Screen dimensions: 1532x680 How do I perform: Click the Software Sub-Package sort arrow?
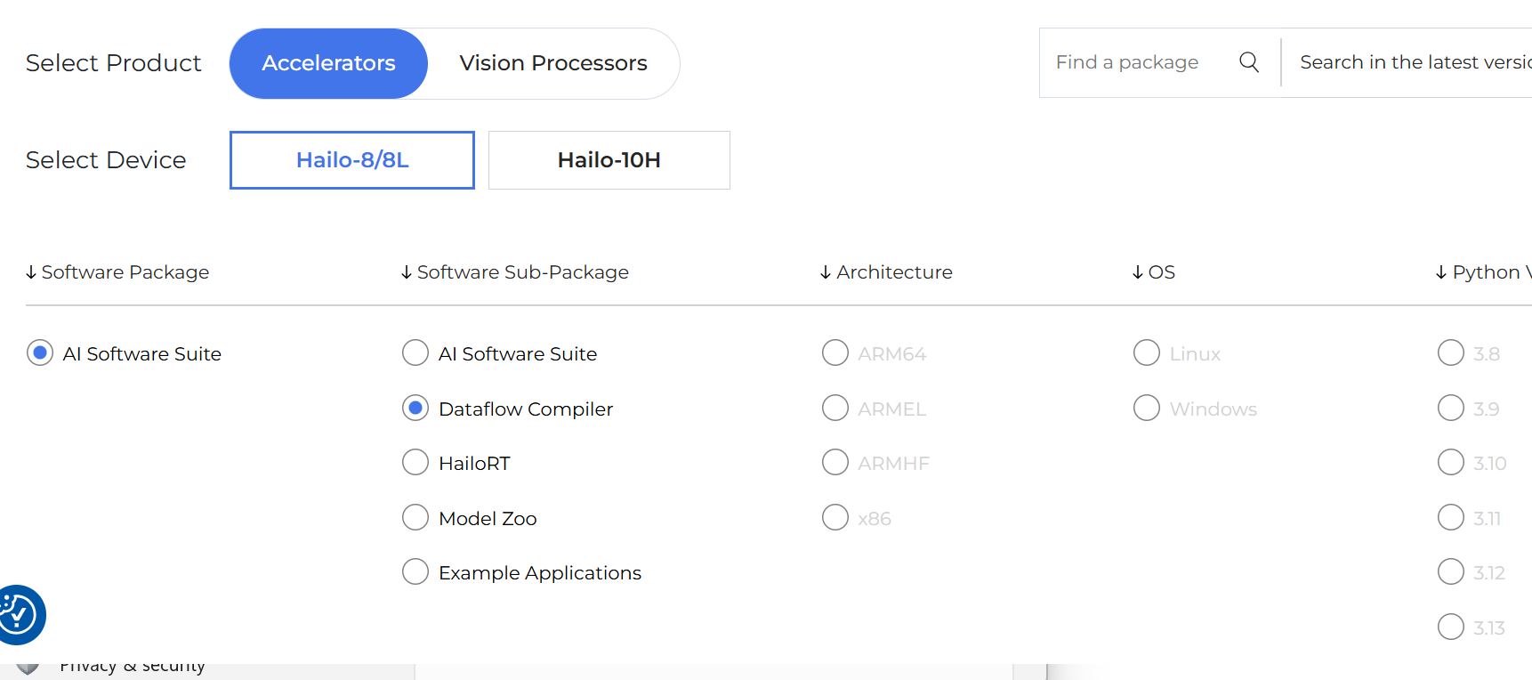[x=407, y=272]
